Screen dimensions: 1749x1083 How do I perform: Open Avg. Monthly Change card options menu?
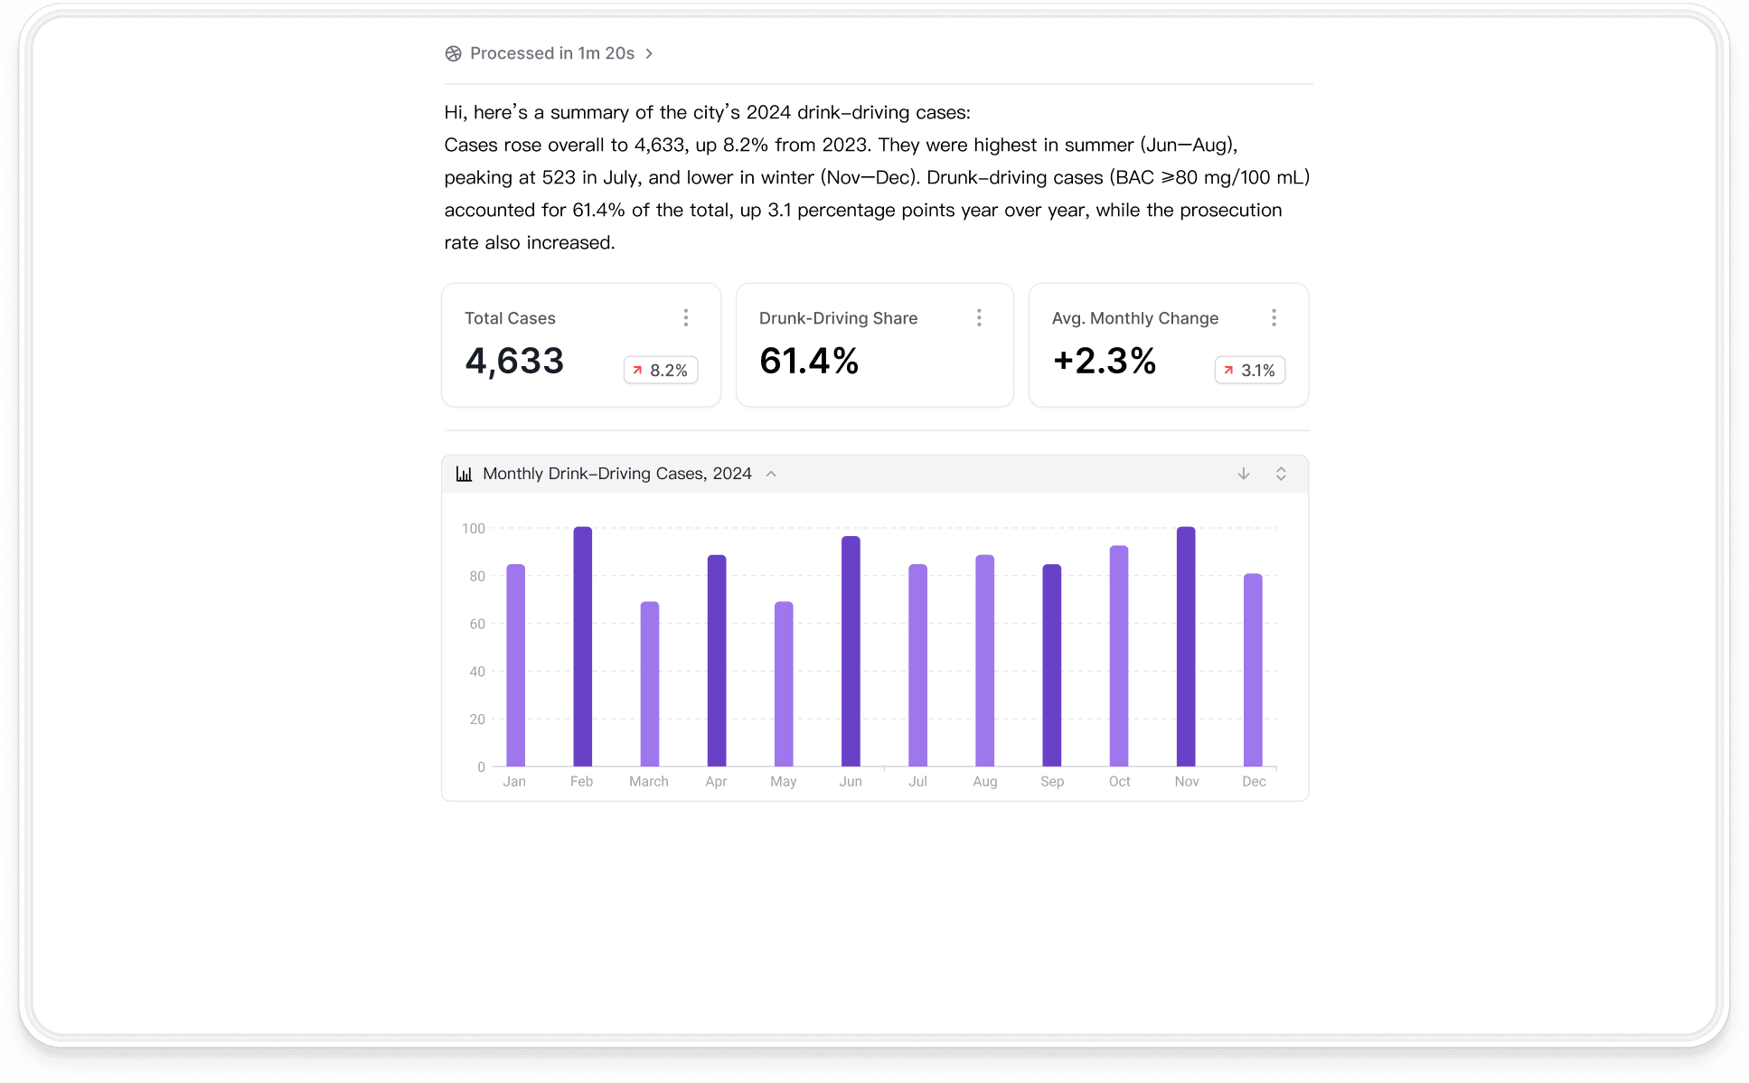(1274, 317)
